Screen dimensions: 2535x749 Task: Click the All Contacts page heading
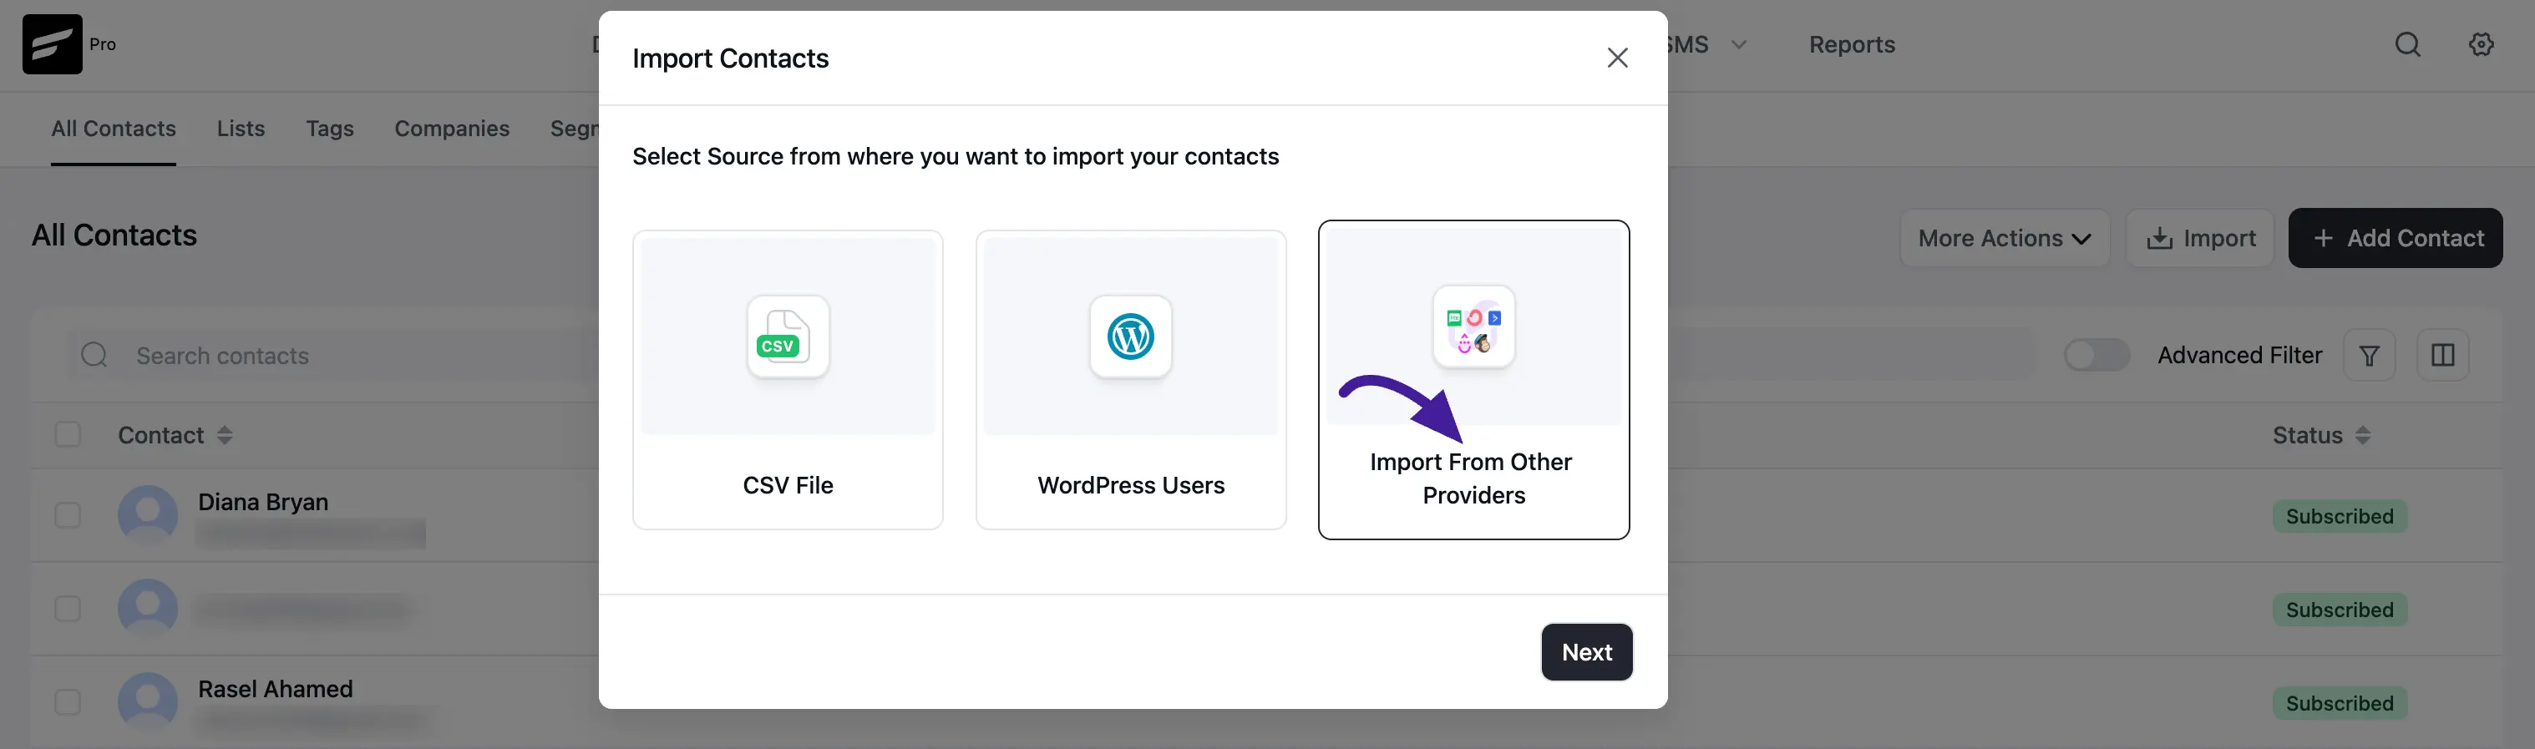click(x=114, y=235)
